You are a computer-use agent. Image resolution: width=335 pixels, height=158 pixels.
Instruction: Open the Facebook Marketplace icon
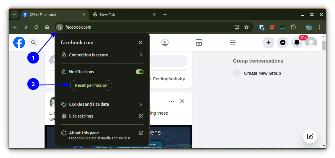point(199,43)
